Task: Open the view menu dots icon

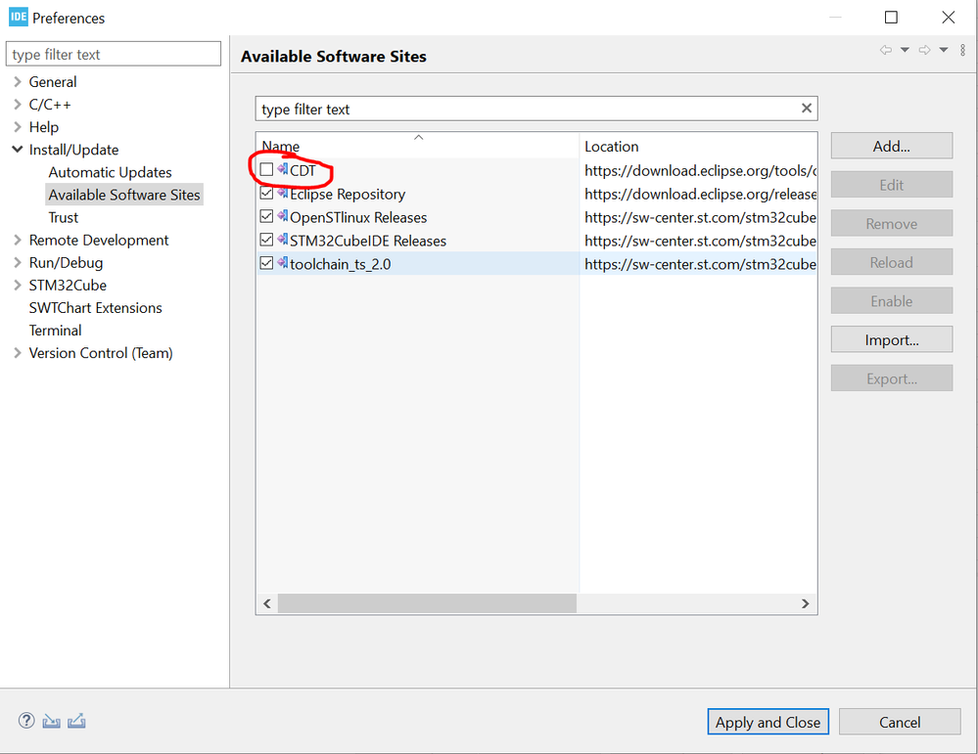Action: pos(963,50)
